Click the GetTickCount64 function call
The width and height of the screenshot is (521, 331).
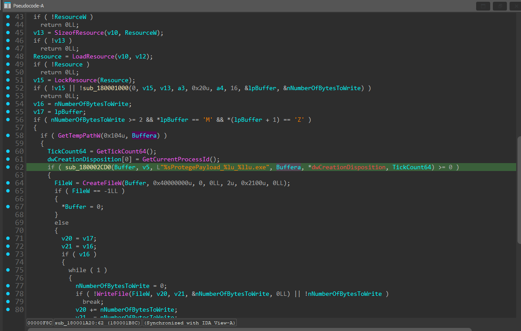point(121,151)
